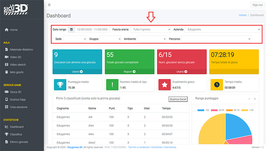
Task: Click the Home breadcrumb link
Action: 243,15
